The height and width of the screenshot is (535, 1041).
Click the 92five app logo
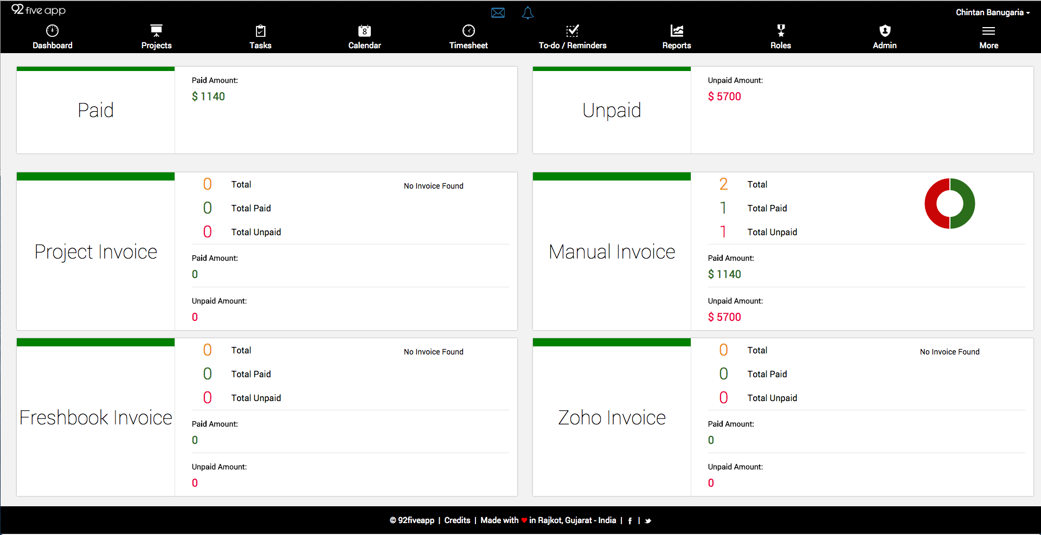(x=38, y=10)
